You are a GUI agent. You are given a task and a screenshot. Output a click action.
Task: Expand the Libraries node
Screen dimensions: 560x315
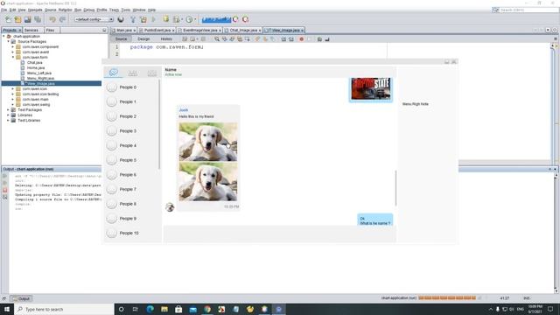[x=9, y=115]
